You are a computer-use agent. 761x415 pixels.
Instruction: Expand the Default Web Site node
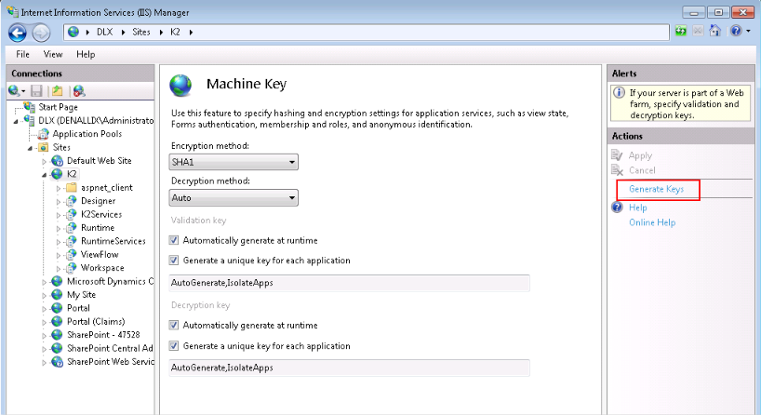[x=45, y=161]
